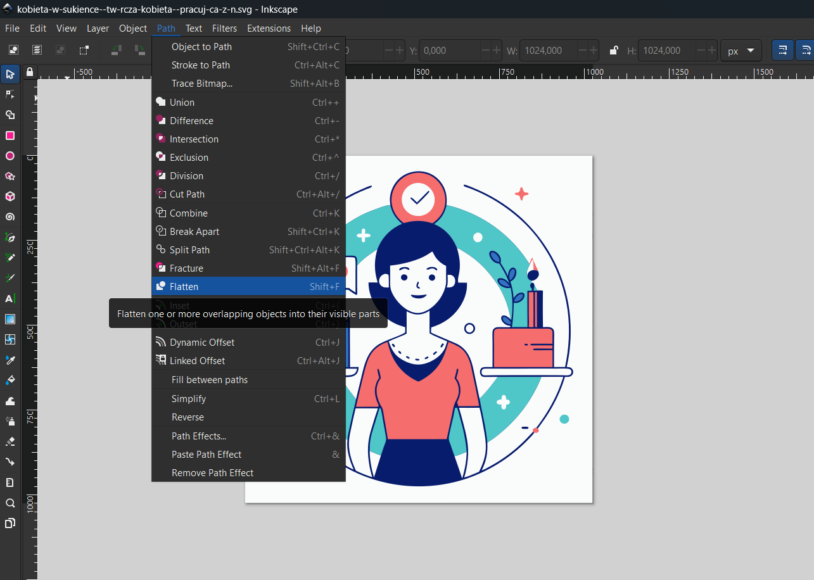Choose Division from Path menu
The width and height of the screenshot is (814, 580).
pos(248,176)
